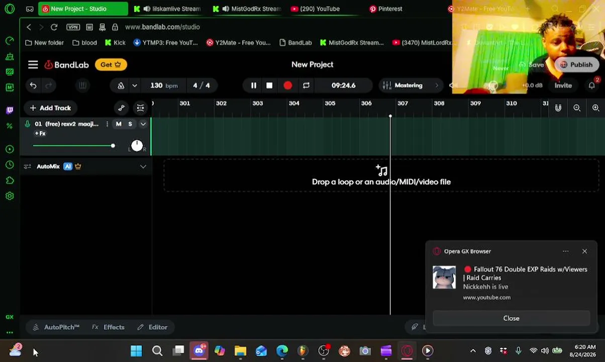The width and height of the screenshot is (605, 362).
Task: Click the Invite button
Action: click(563, 85)
